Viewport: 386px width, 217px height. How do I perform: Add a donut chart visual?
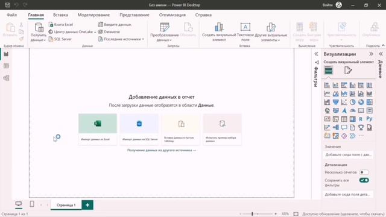[361, 102]
